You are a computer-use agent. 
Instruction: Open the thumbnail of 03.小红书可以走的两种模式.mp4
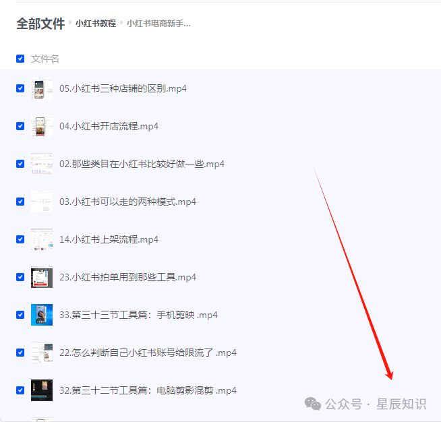(x=42, y=202)
